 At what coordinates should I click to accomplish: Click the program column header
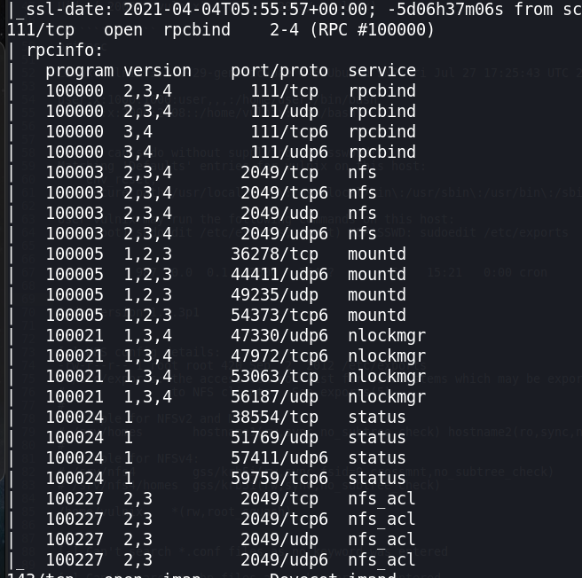pyautogui.click(x=79, y=70)
